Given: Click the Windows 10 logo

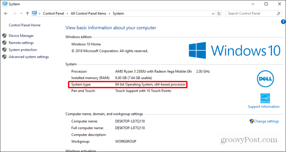Looking at the screenshot, I should click(x=235, y=50).
